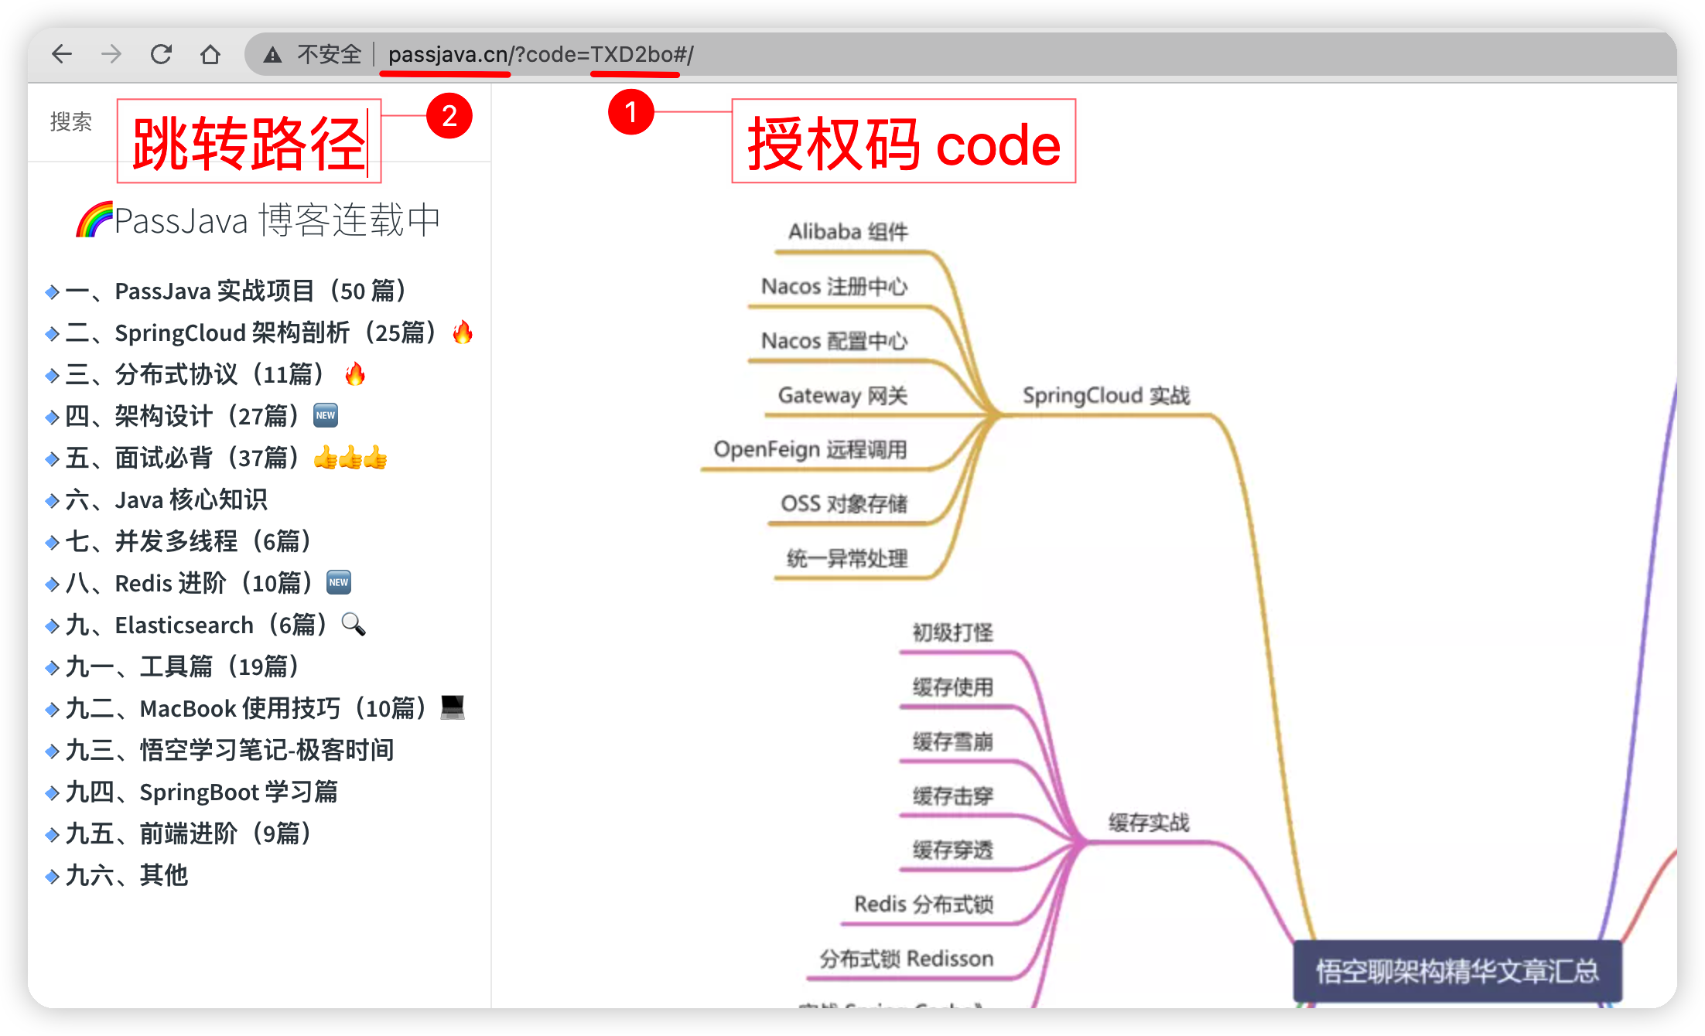
Task: Open 八、Redis 进阶 sidebar entry
Action: 190,583
